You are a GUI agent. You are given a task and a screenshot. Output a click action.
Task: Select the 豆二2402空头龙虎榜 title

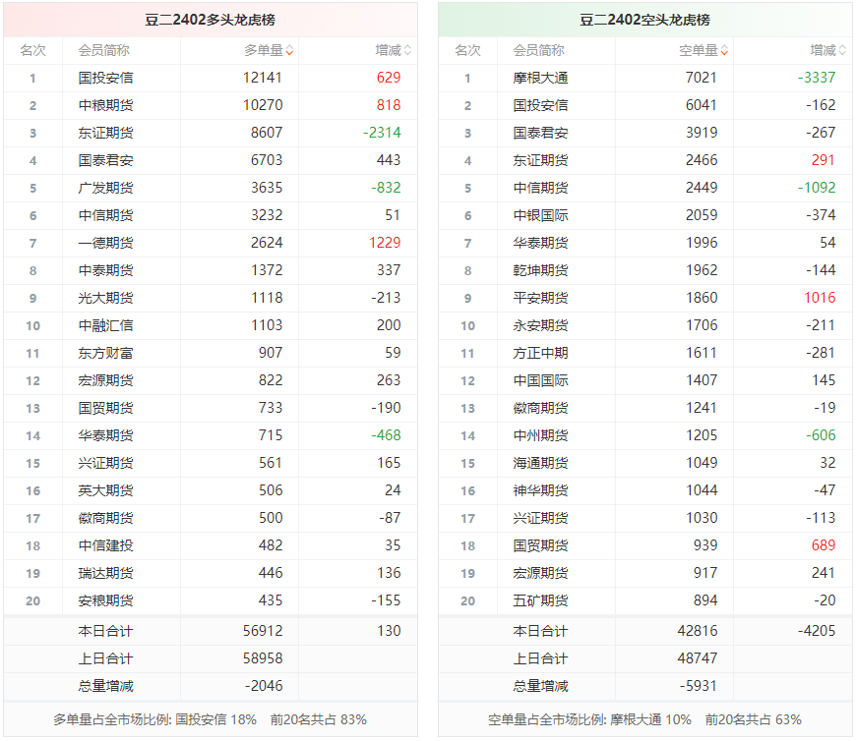point(644,21)
